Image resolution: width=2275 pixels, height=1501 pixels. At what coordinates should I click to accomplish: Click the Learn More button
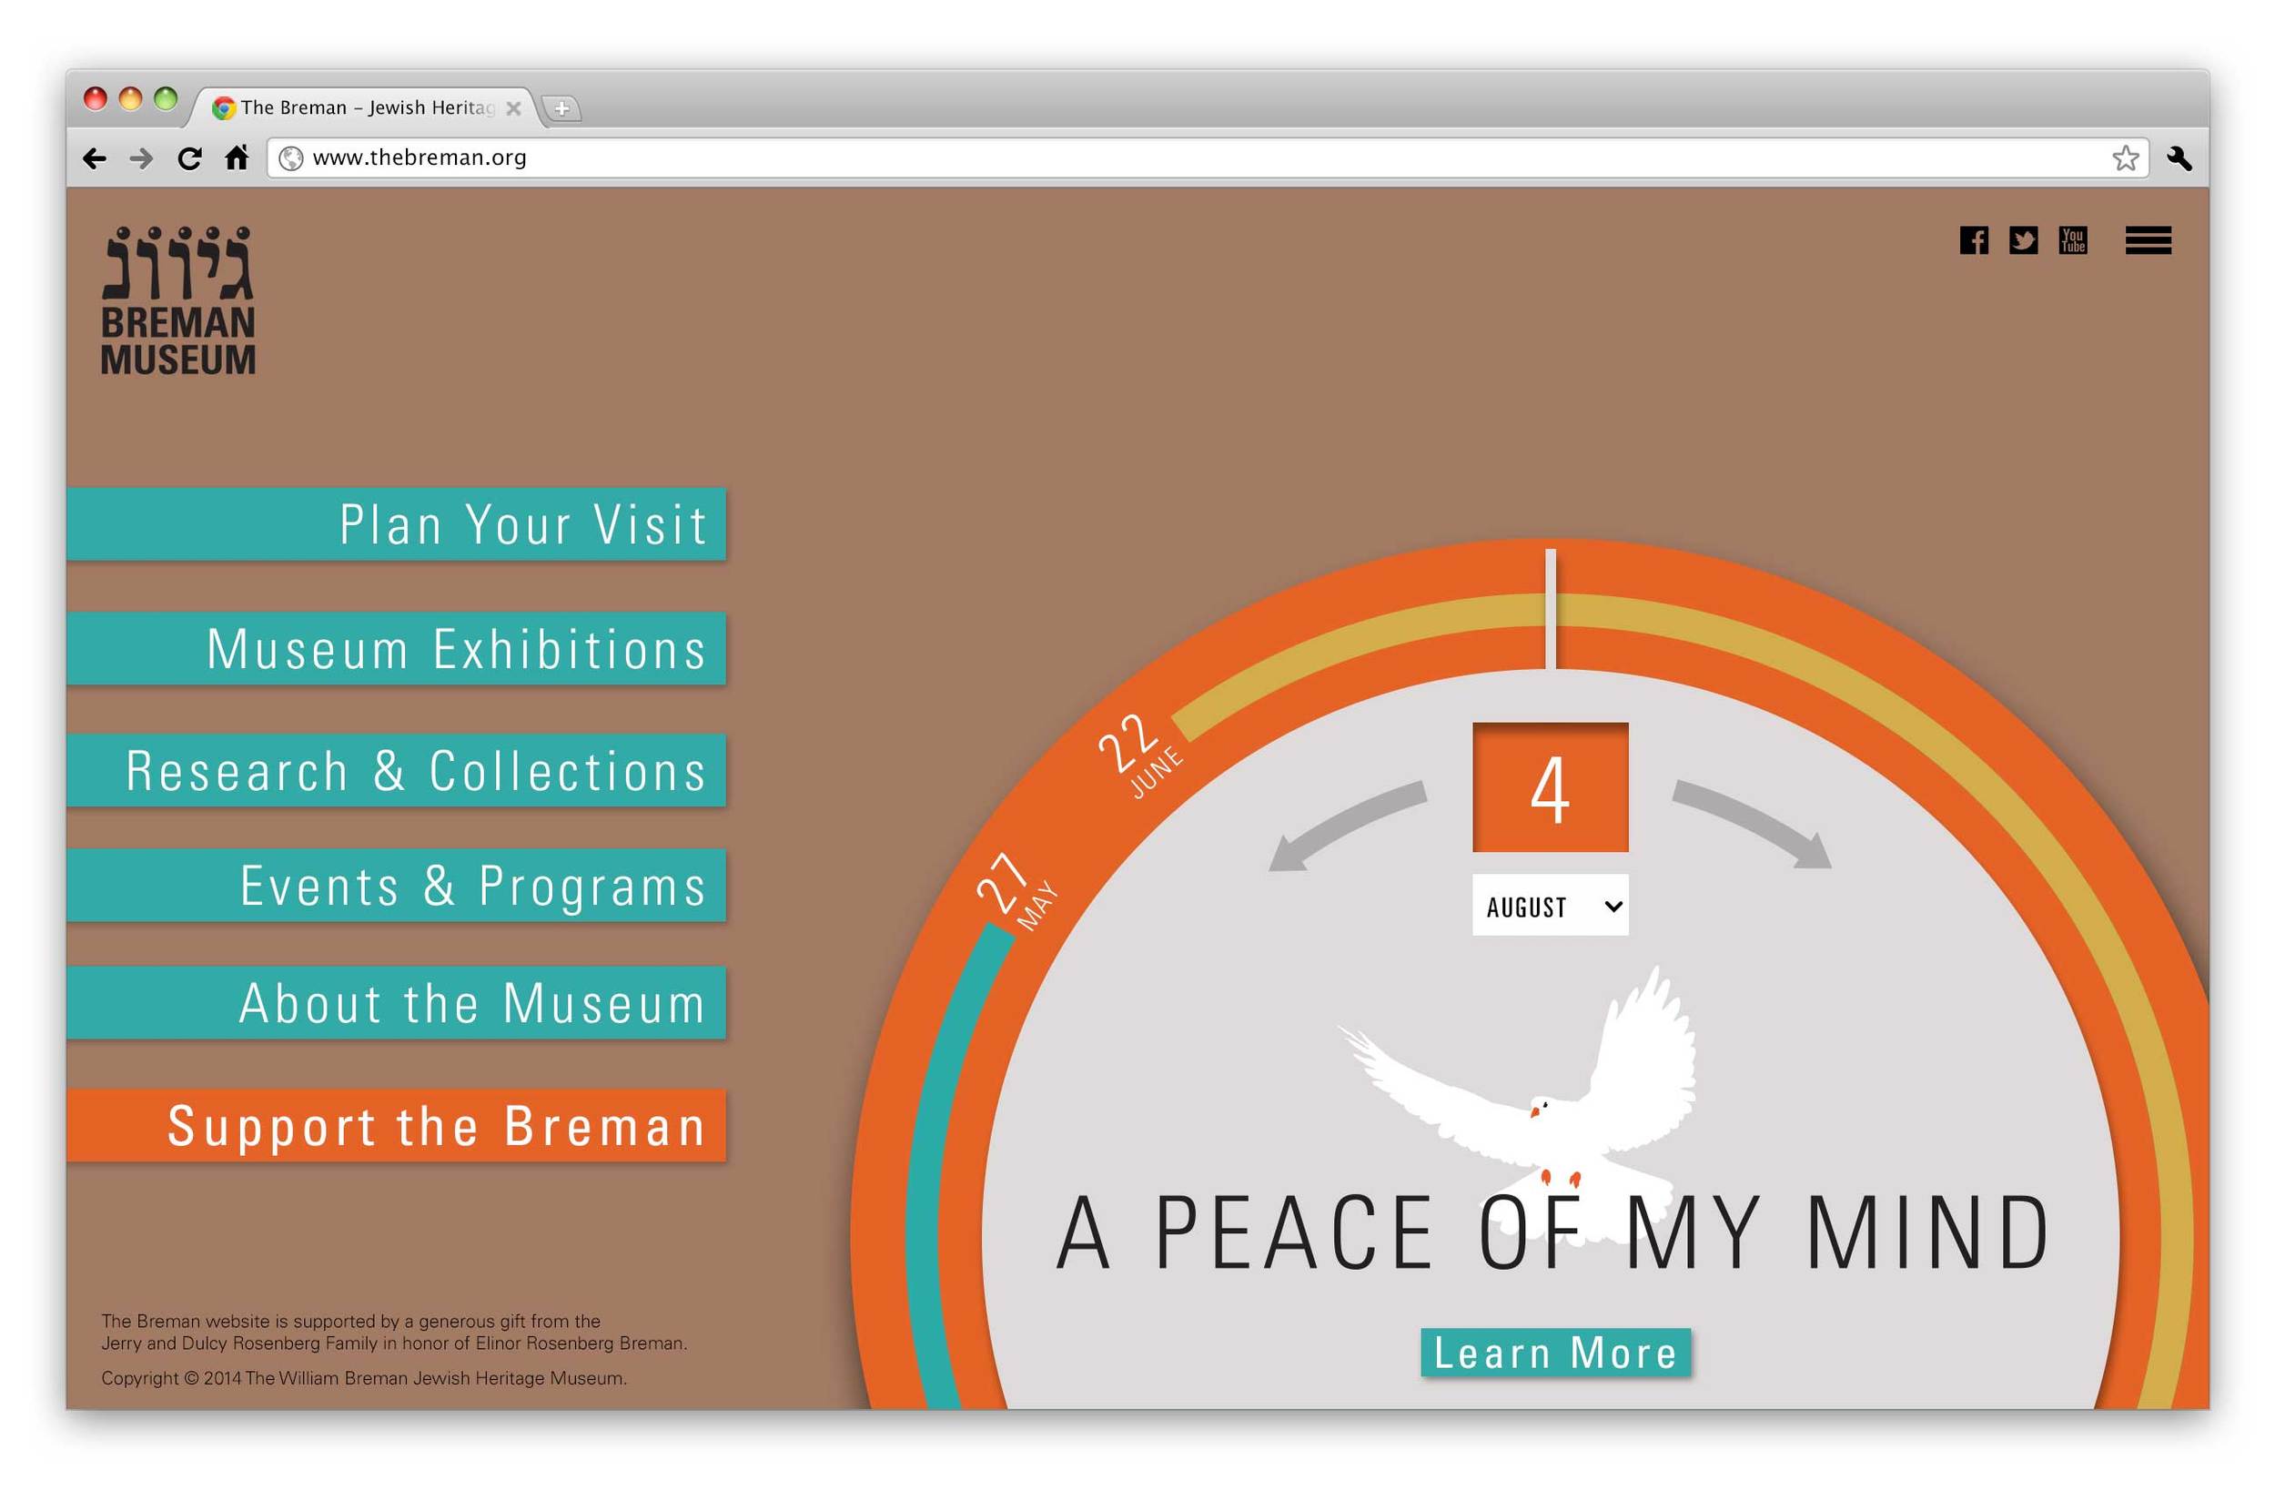click(x=1554, y=1352)
